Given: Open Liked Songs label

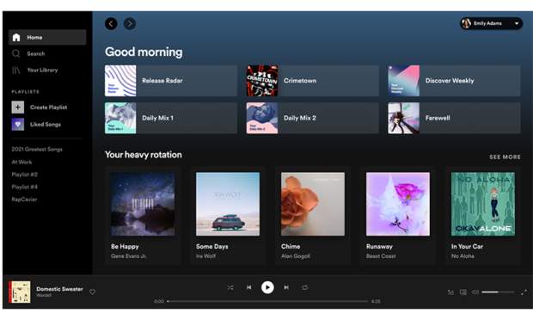Looking at the screenshot, I should [x=46, y=125].
